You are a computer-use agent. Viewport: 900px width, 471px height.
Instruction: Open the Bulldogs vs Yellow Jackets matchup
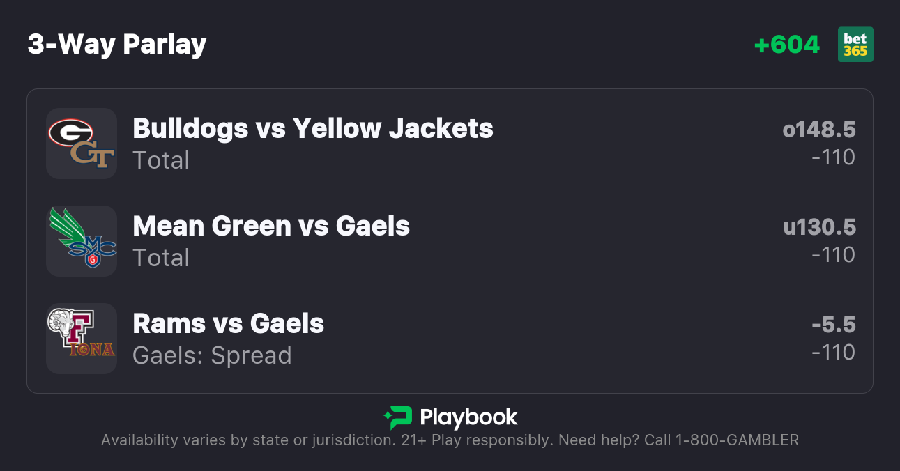click(x=313, y=128)
